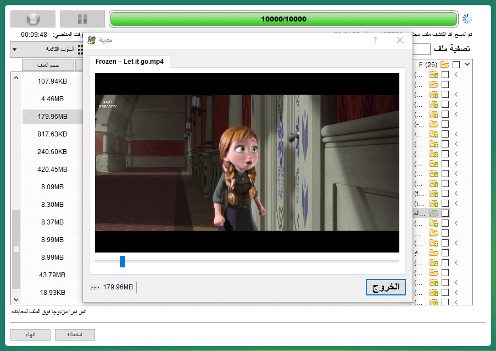Click the file list scrollbar thumb
The height and width of the screenshot is (351, 496).
click(16, 249)
